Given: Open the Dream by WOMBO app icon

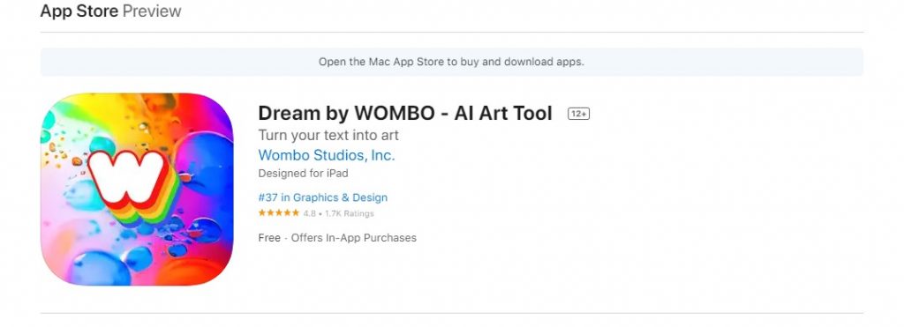Looking at the screenshot, I should coord(137,190).
